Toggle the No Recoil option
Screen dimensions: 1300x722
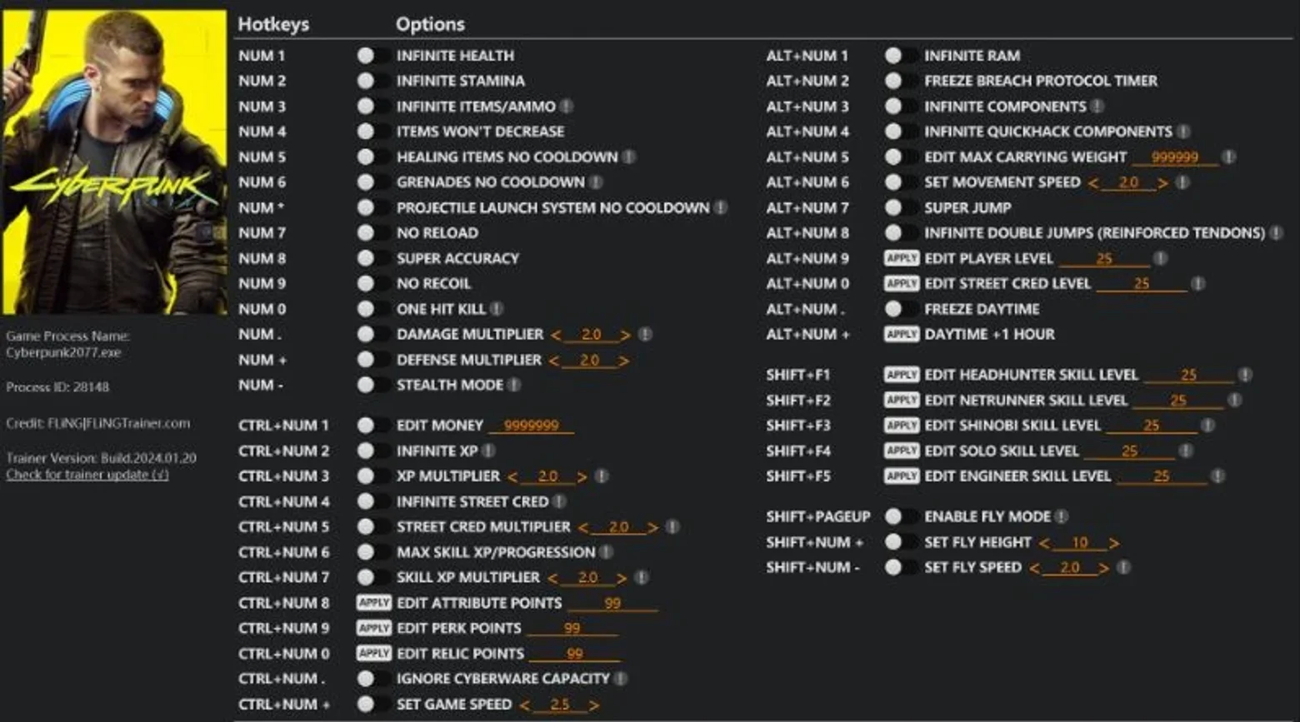[372, 284]
